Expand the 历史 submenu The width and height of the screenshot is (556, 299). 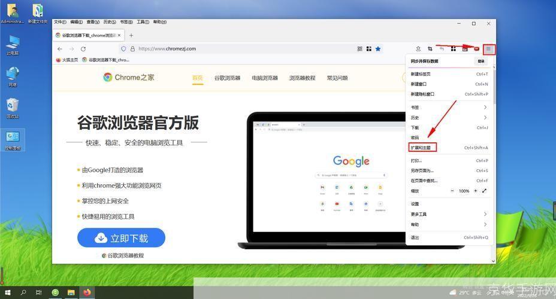(x=449, y=117)
